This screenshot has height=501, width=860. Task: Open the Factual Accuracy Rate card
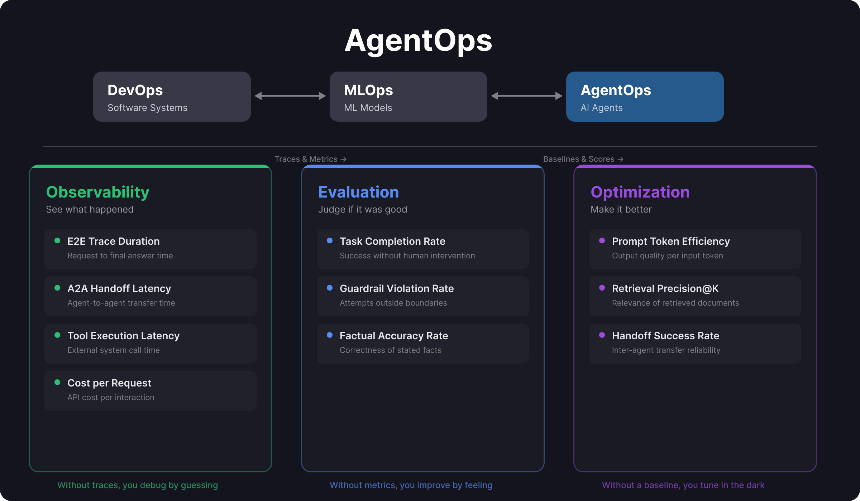(423, 344)
